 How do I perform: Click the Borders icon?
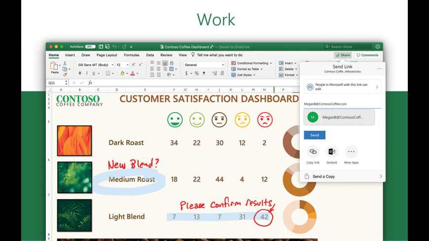tap(108, 73)
